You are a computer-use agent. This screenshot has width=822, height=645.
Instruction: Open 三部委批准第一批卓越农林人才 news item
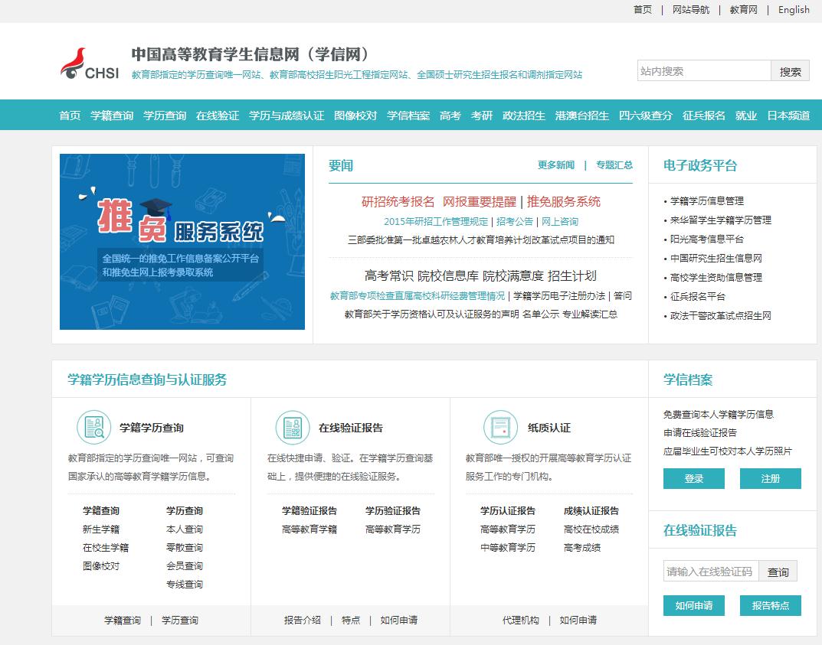pyautogui.click(x=481, y=239)
